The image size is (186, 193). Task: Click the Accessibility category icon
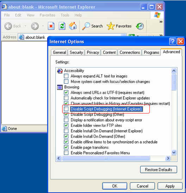(x=60, y=71)
